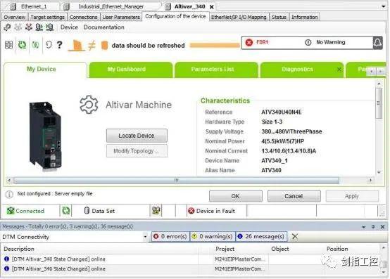The image size is (390, 279).
Task: Click the Altivar drive product image
Action: click(x=45, y=136)
